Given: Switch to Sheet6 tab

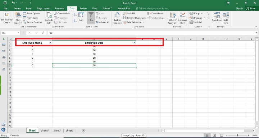Looking at the screenshot, I should [x=45, y=130].
